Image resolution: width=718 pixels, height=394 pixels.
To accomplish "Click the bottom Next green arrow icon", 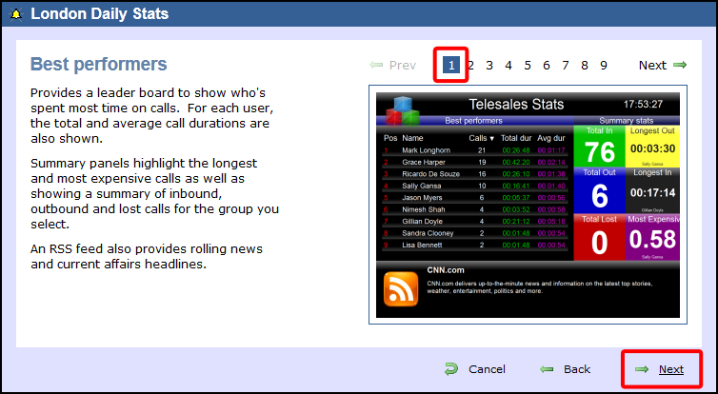I will pos(643,369).
